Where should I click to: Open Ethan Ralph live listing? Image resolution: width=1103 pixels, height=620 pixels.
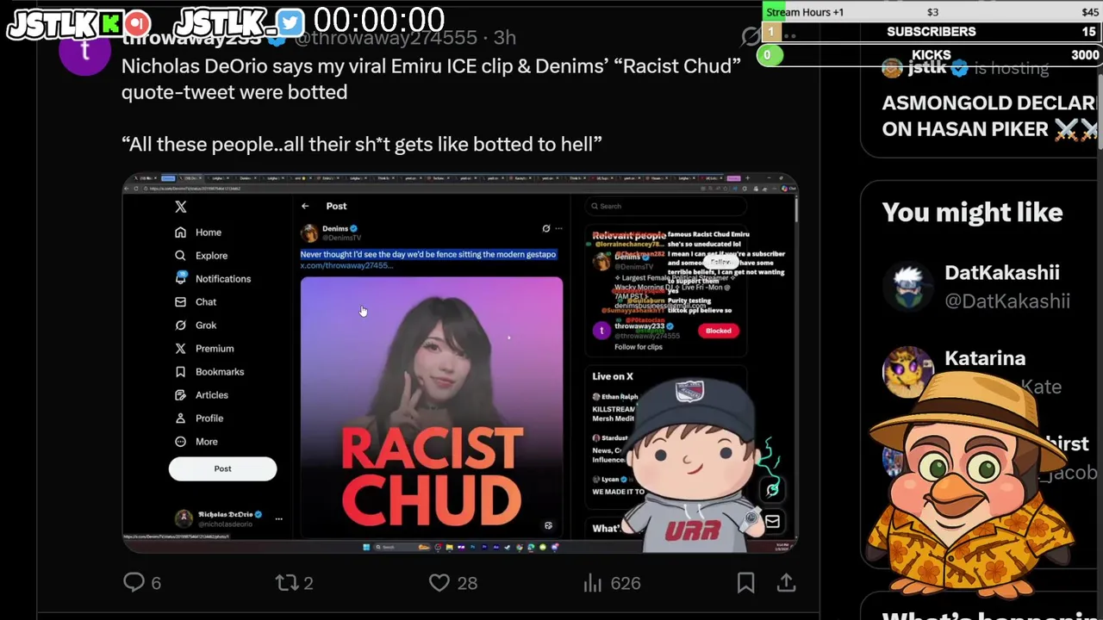[x=614, y=407]
